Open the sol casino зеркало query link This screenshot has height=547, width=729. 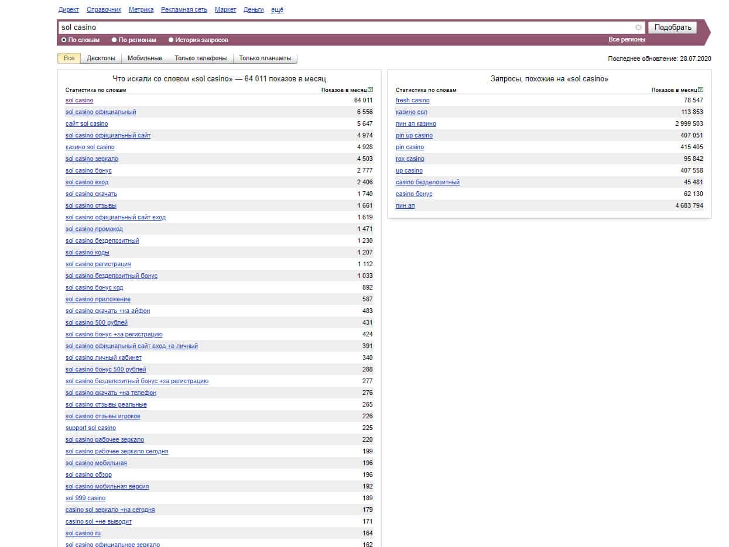[x=92, y=159]
